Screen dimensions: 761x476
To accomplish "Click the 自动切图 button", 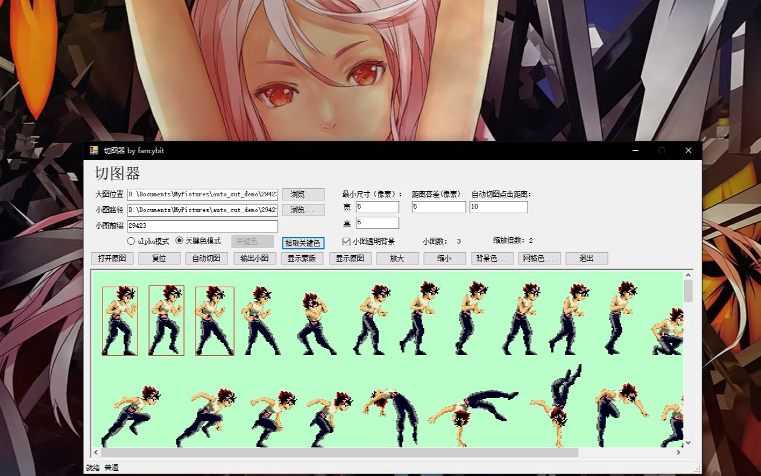I will pos(207,258).
